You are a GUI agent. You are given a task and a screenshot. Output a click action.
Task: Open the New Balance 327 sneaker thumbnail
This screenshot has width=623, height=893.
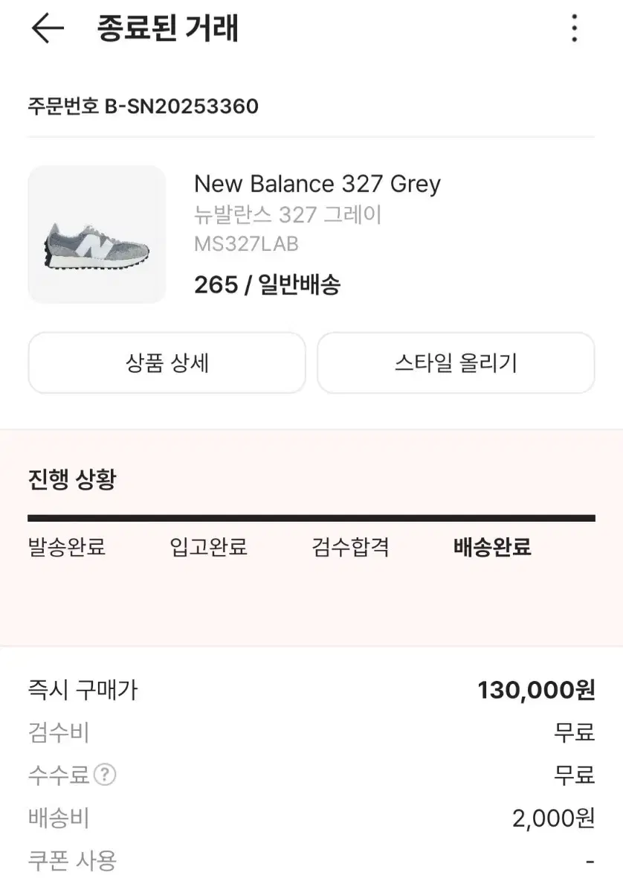pos(97,234)
